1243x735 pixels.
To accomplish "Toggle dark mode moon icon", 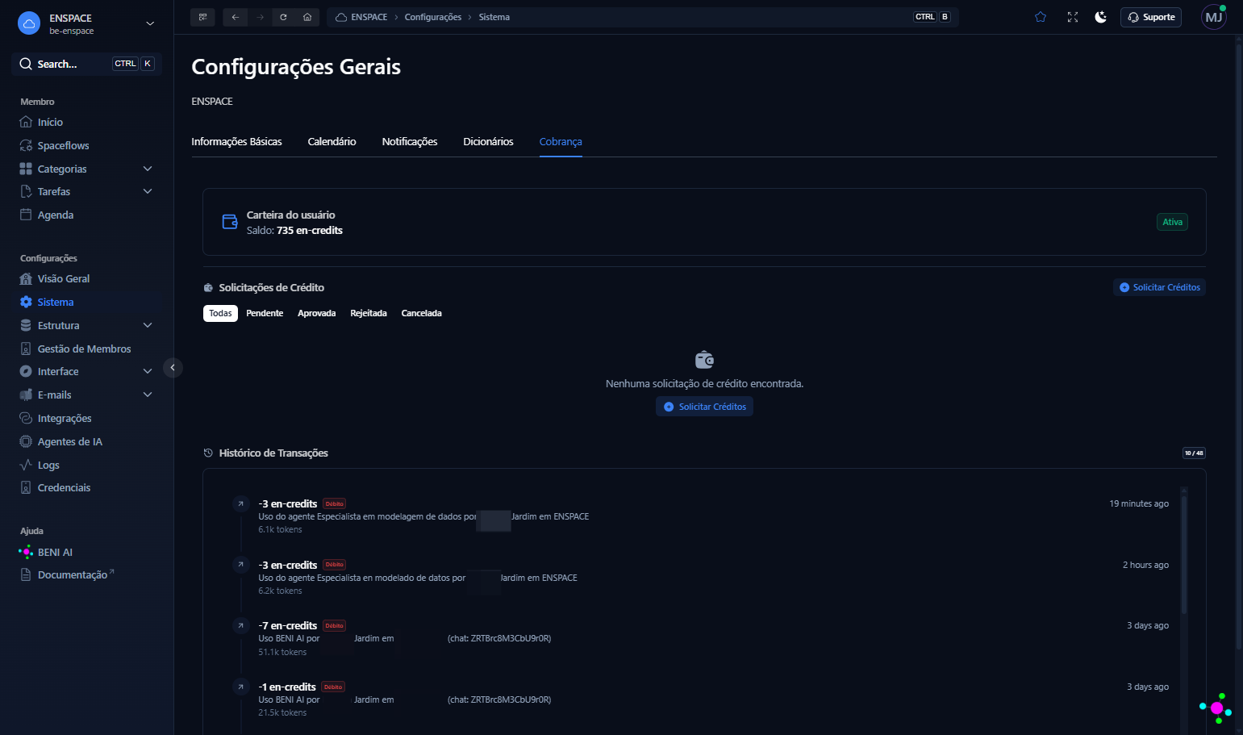I will (x=1100, y=17).
